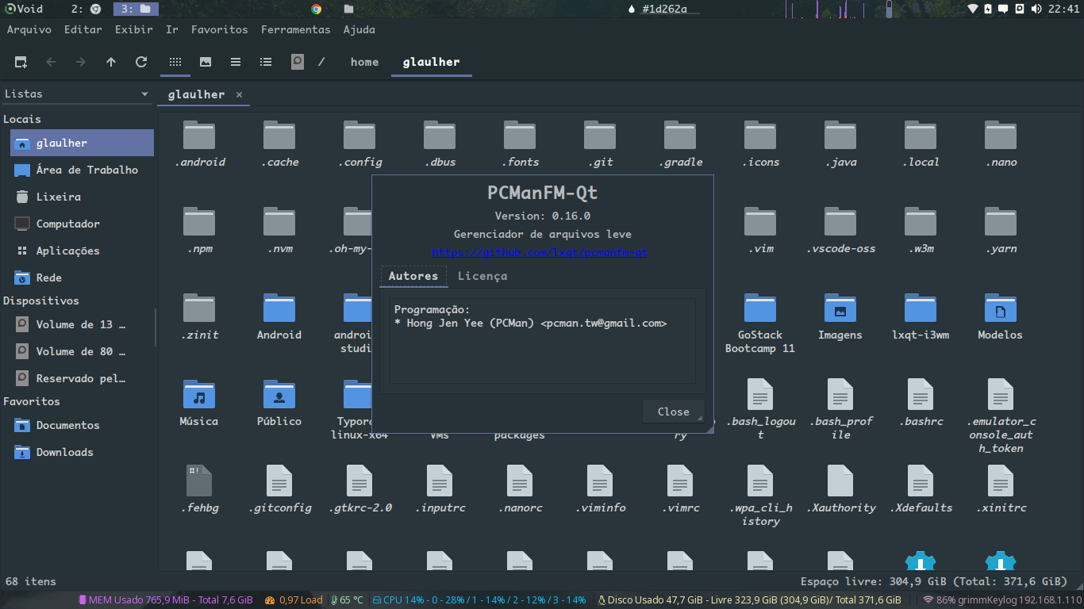
Task: Select Reservado pel... device
Action: pos(82,378)
